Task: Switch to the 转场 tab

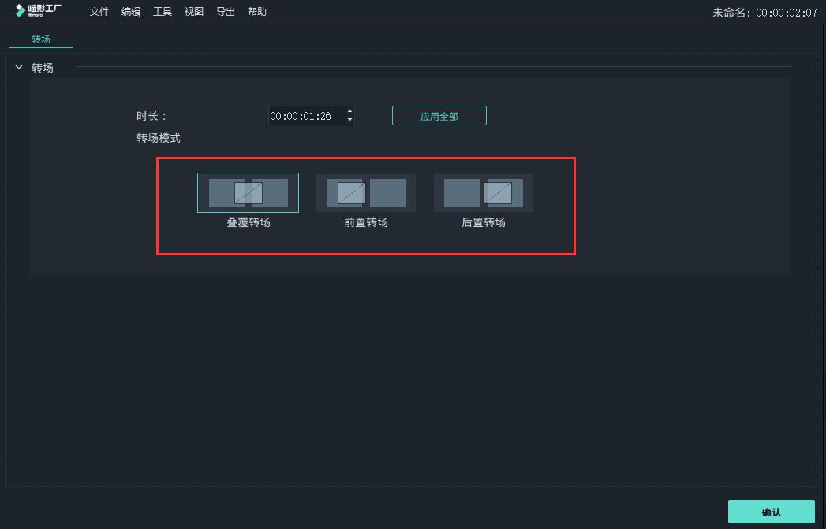Action: tap(40, 38)
